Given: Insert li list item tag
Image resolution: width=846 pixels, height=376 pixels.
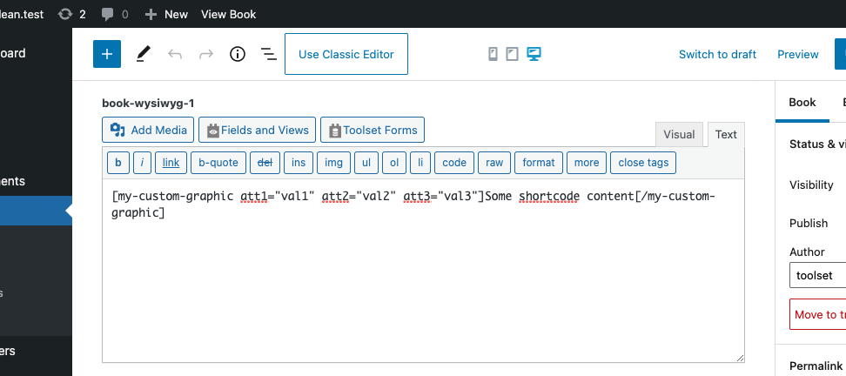Looking at the screenshot, I should point(420,163).
